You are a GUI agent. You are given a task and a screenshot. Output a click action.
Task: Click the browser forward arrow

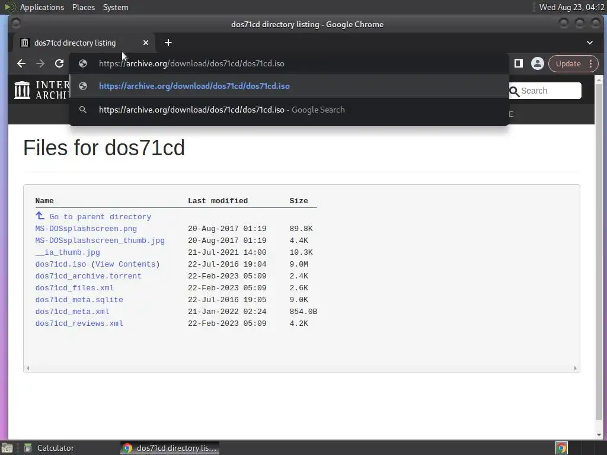(40, 63)
